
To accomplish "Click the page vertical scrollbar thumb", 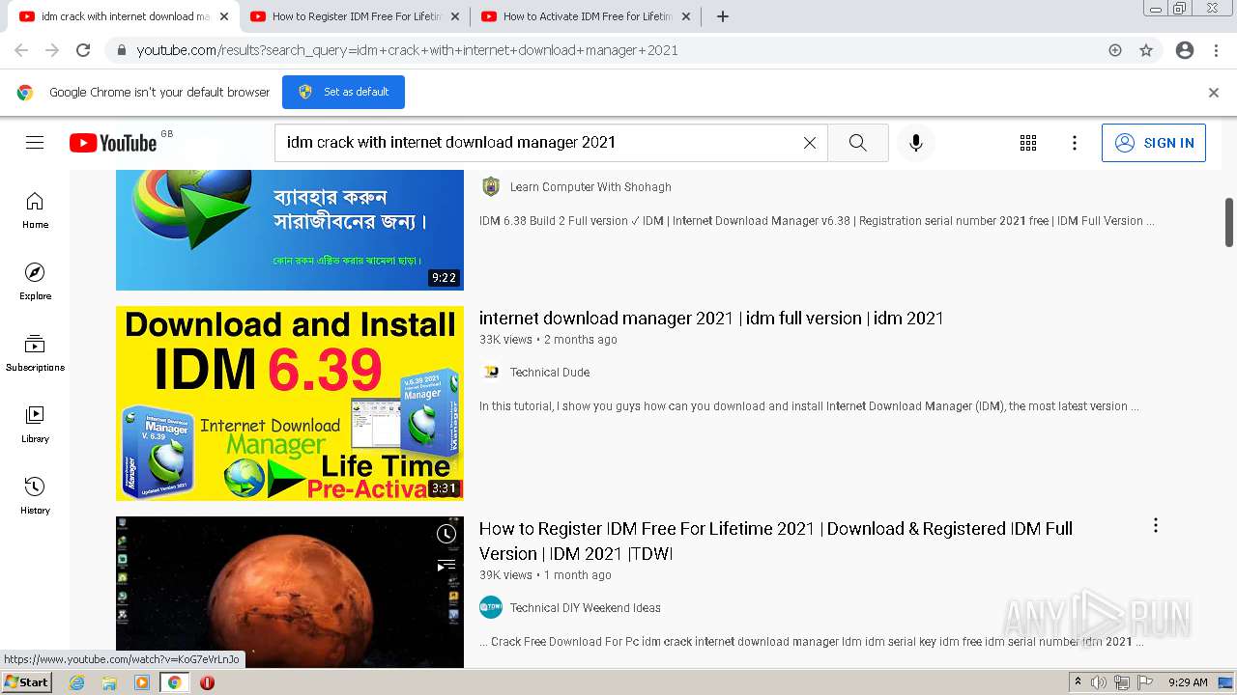I will [1229, 222].
